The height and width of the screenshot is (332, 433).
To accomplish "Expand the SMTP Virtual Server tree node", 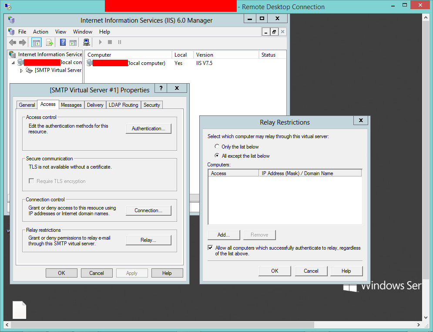I will (21, 71).
